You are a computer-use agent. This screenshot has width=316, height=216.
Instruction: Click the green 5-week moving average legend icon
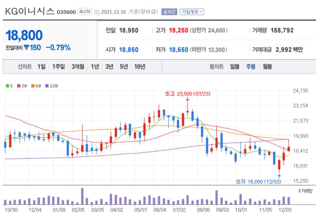(7, 86)
